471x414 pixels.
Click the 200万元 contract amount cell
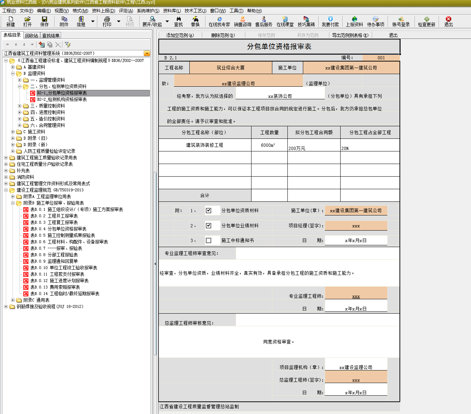[x=314, y=145]
